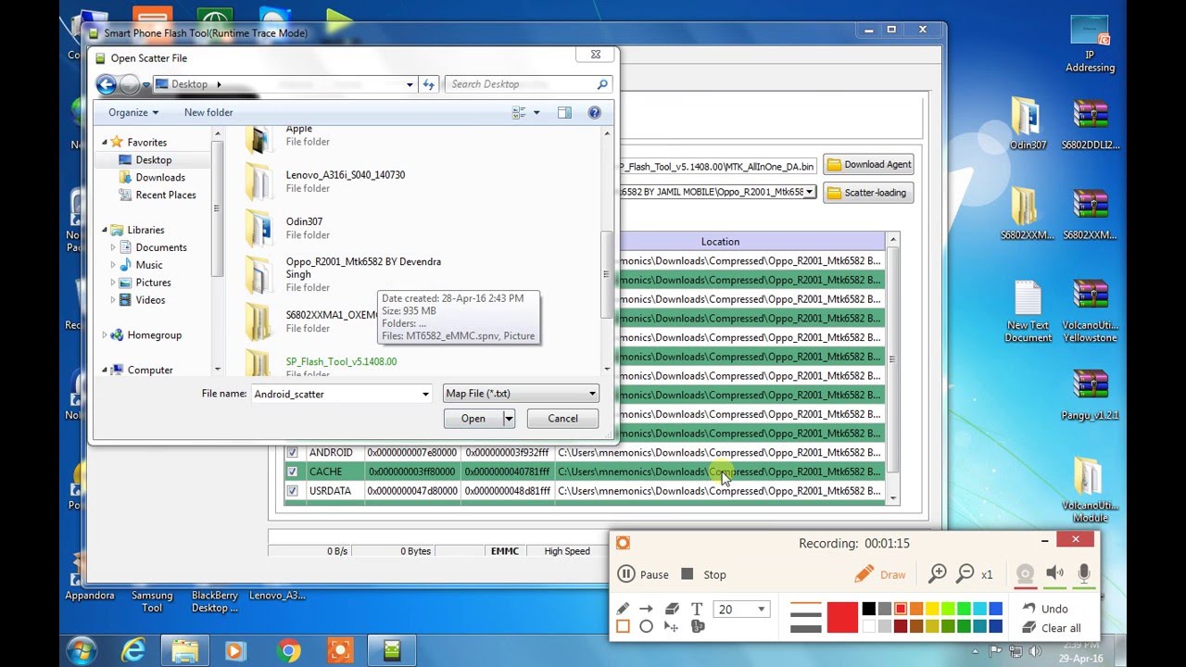Open the Windows Start menu
This screenshot has width=1186, height=667.
pos(81,651)
